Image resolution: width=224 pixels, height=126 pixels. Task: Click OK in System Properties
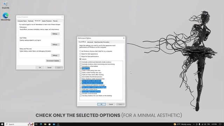[40, 68]
